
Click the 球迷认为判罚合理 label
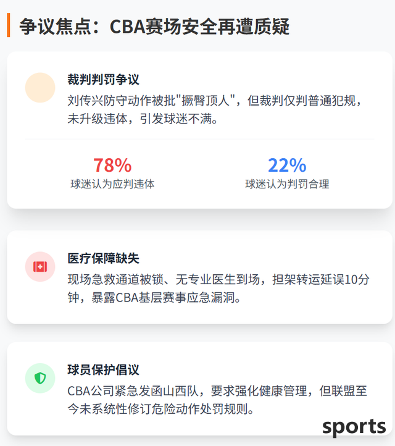[x=287, y=184]
